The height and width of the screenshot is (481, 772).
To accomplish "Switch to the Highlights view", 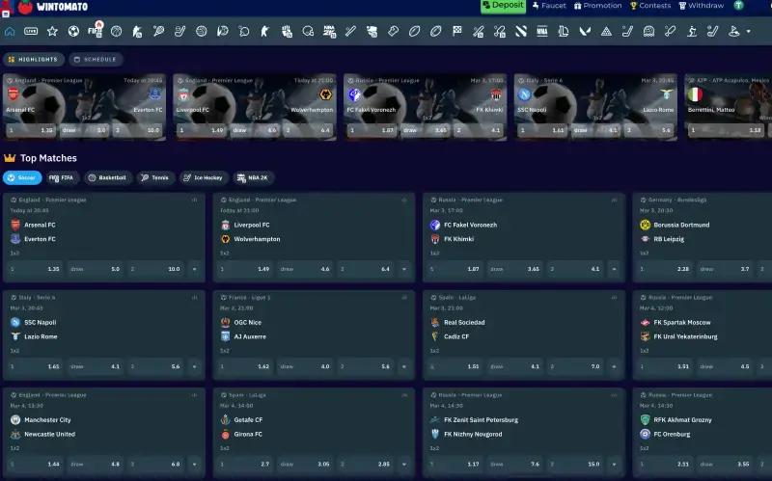I will pos(34,59).
